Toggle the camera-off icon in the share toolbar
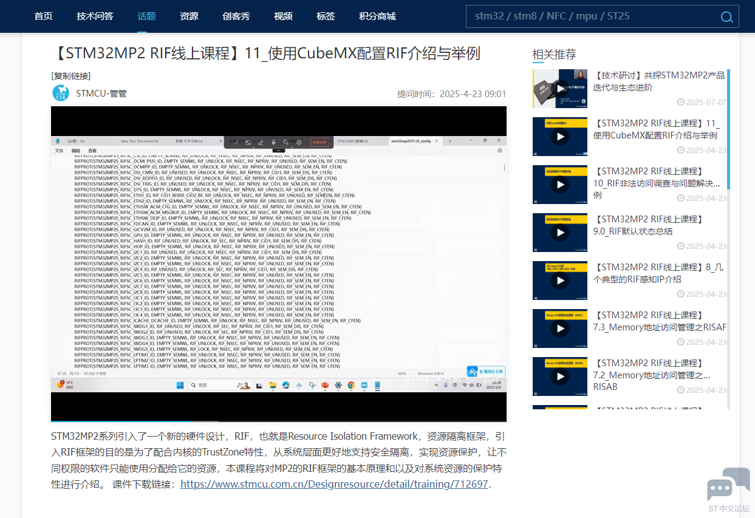Viewport: 755px width, 518px height. pos(247,141)
